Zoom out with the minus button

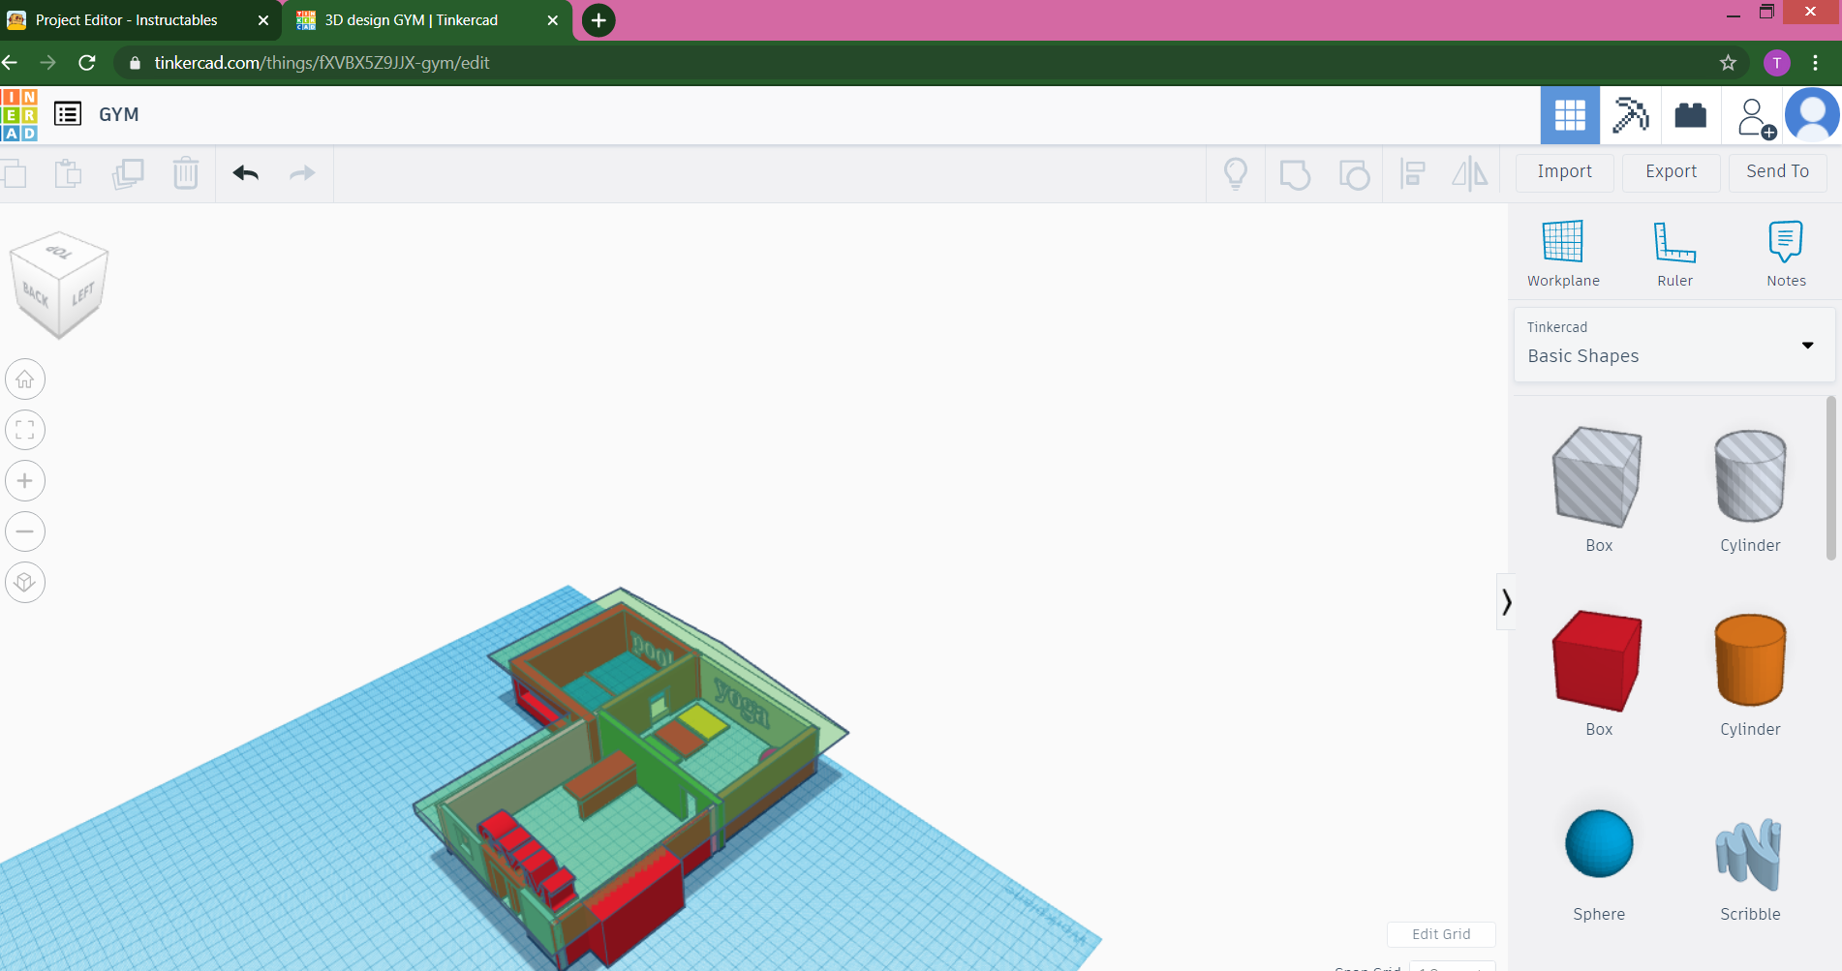click(x=25, y=531)
